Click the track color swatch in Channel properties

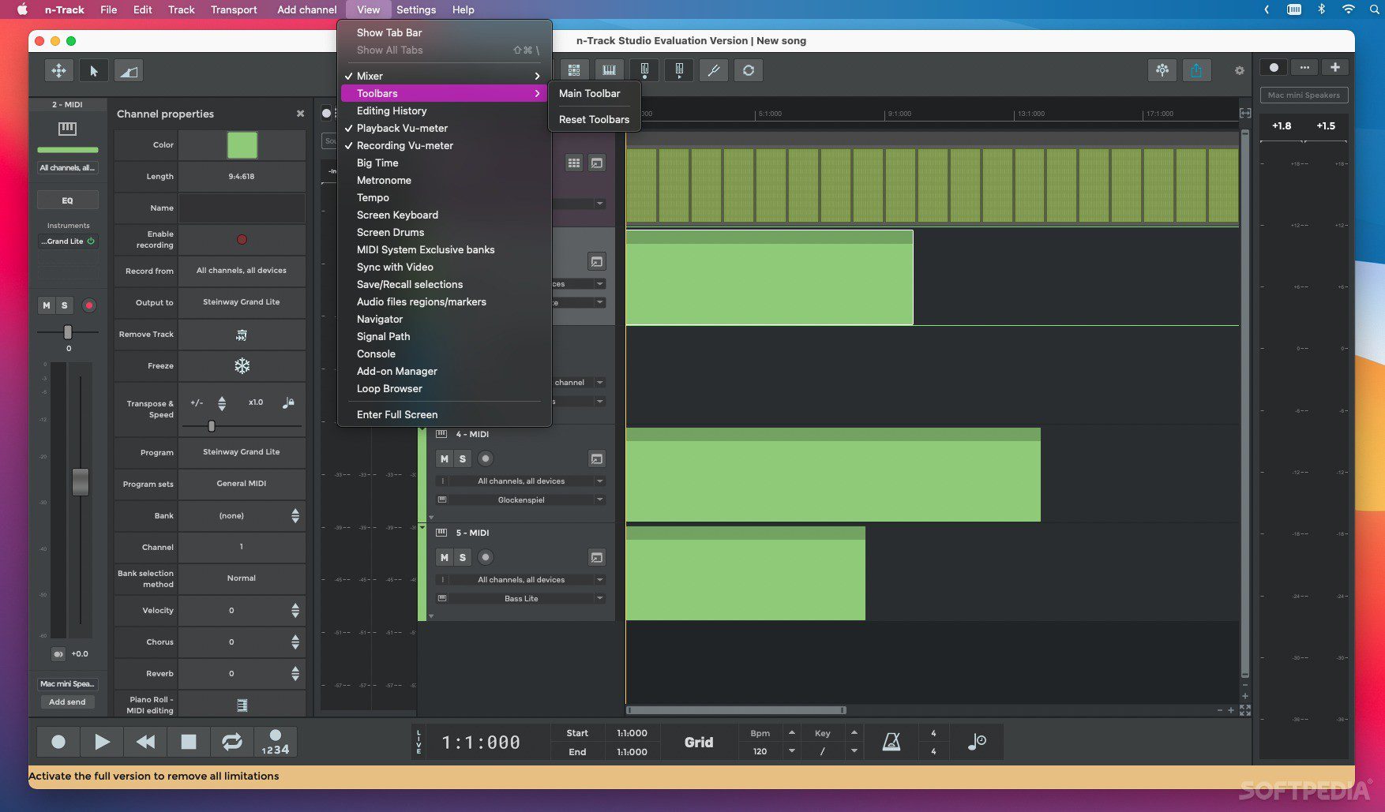click(x=242, y=145)
